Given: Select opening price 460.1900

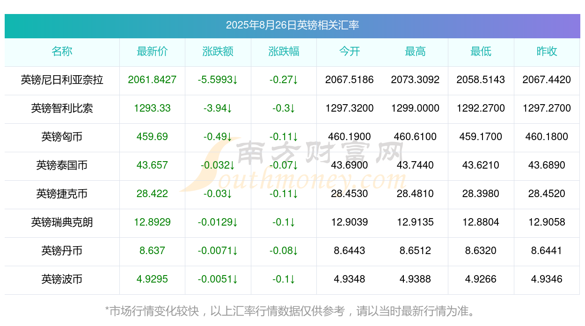Looking at the screenshot, I should pos(350,137).
